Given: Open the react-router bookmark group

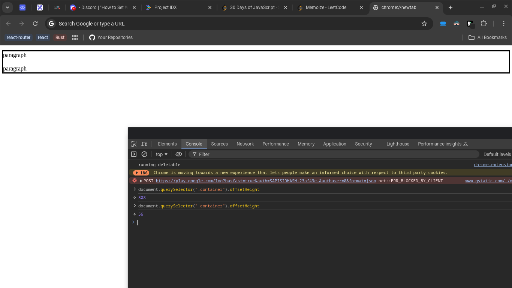Looking at the screenshot, I should tap(18, 37).
